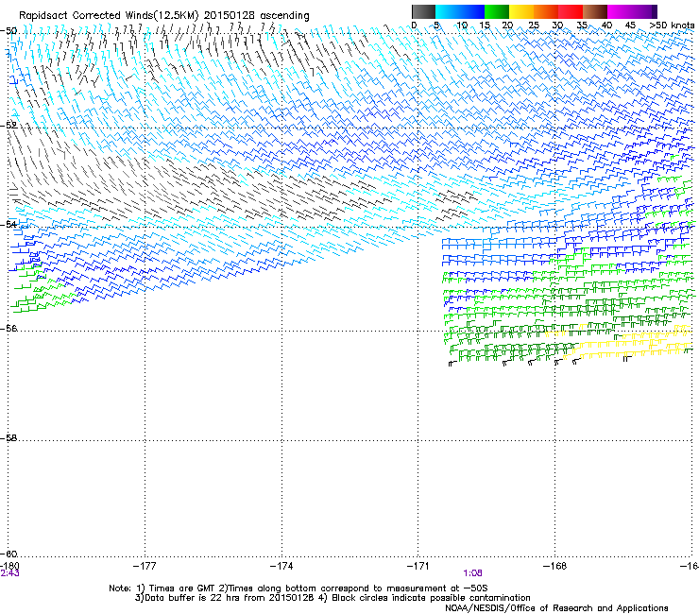Viewport: 699px width, 614px height.
Task: Click the magenta 40-45 knots legend swatch
Action: (620, 11)
